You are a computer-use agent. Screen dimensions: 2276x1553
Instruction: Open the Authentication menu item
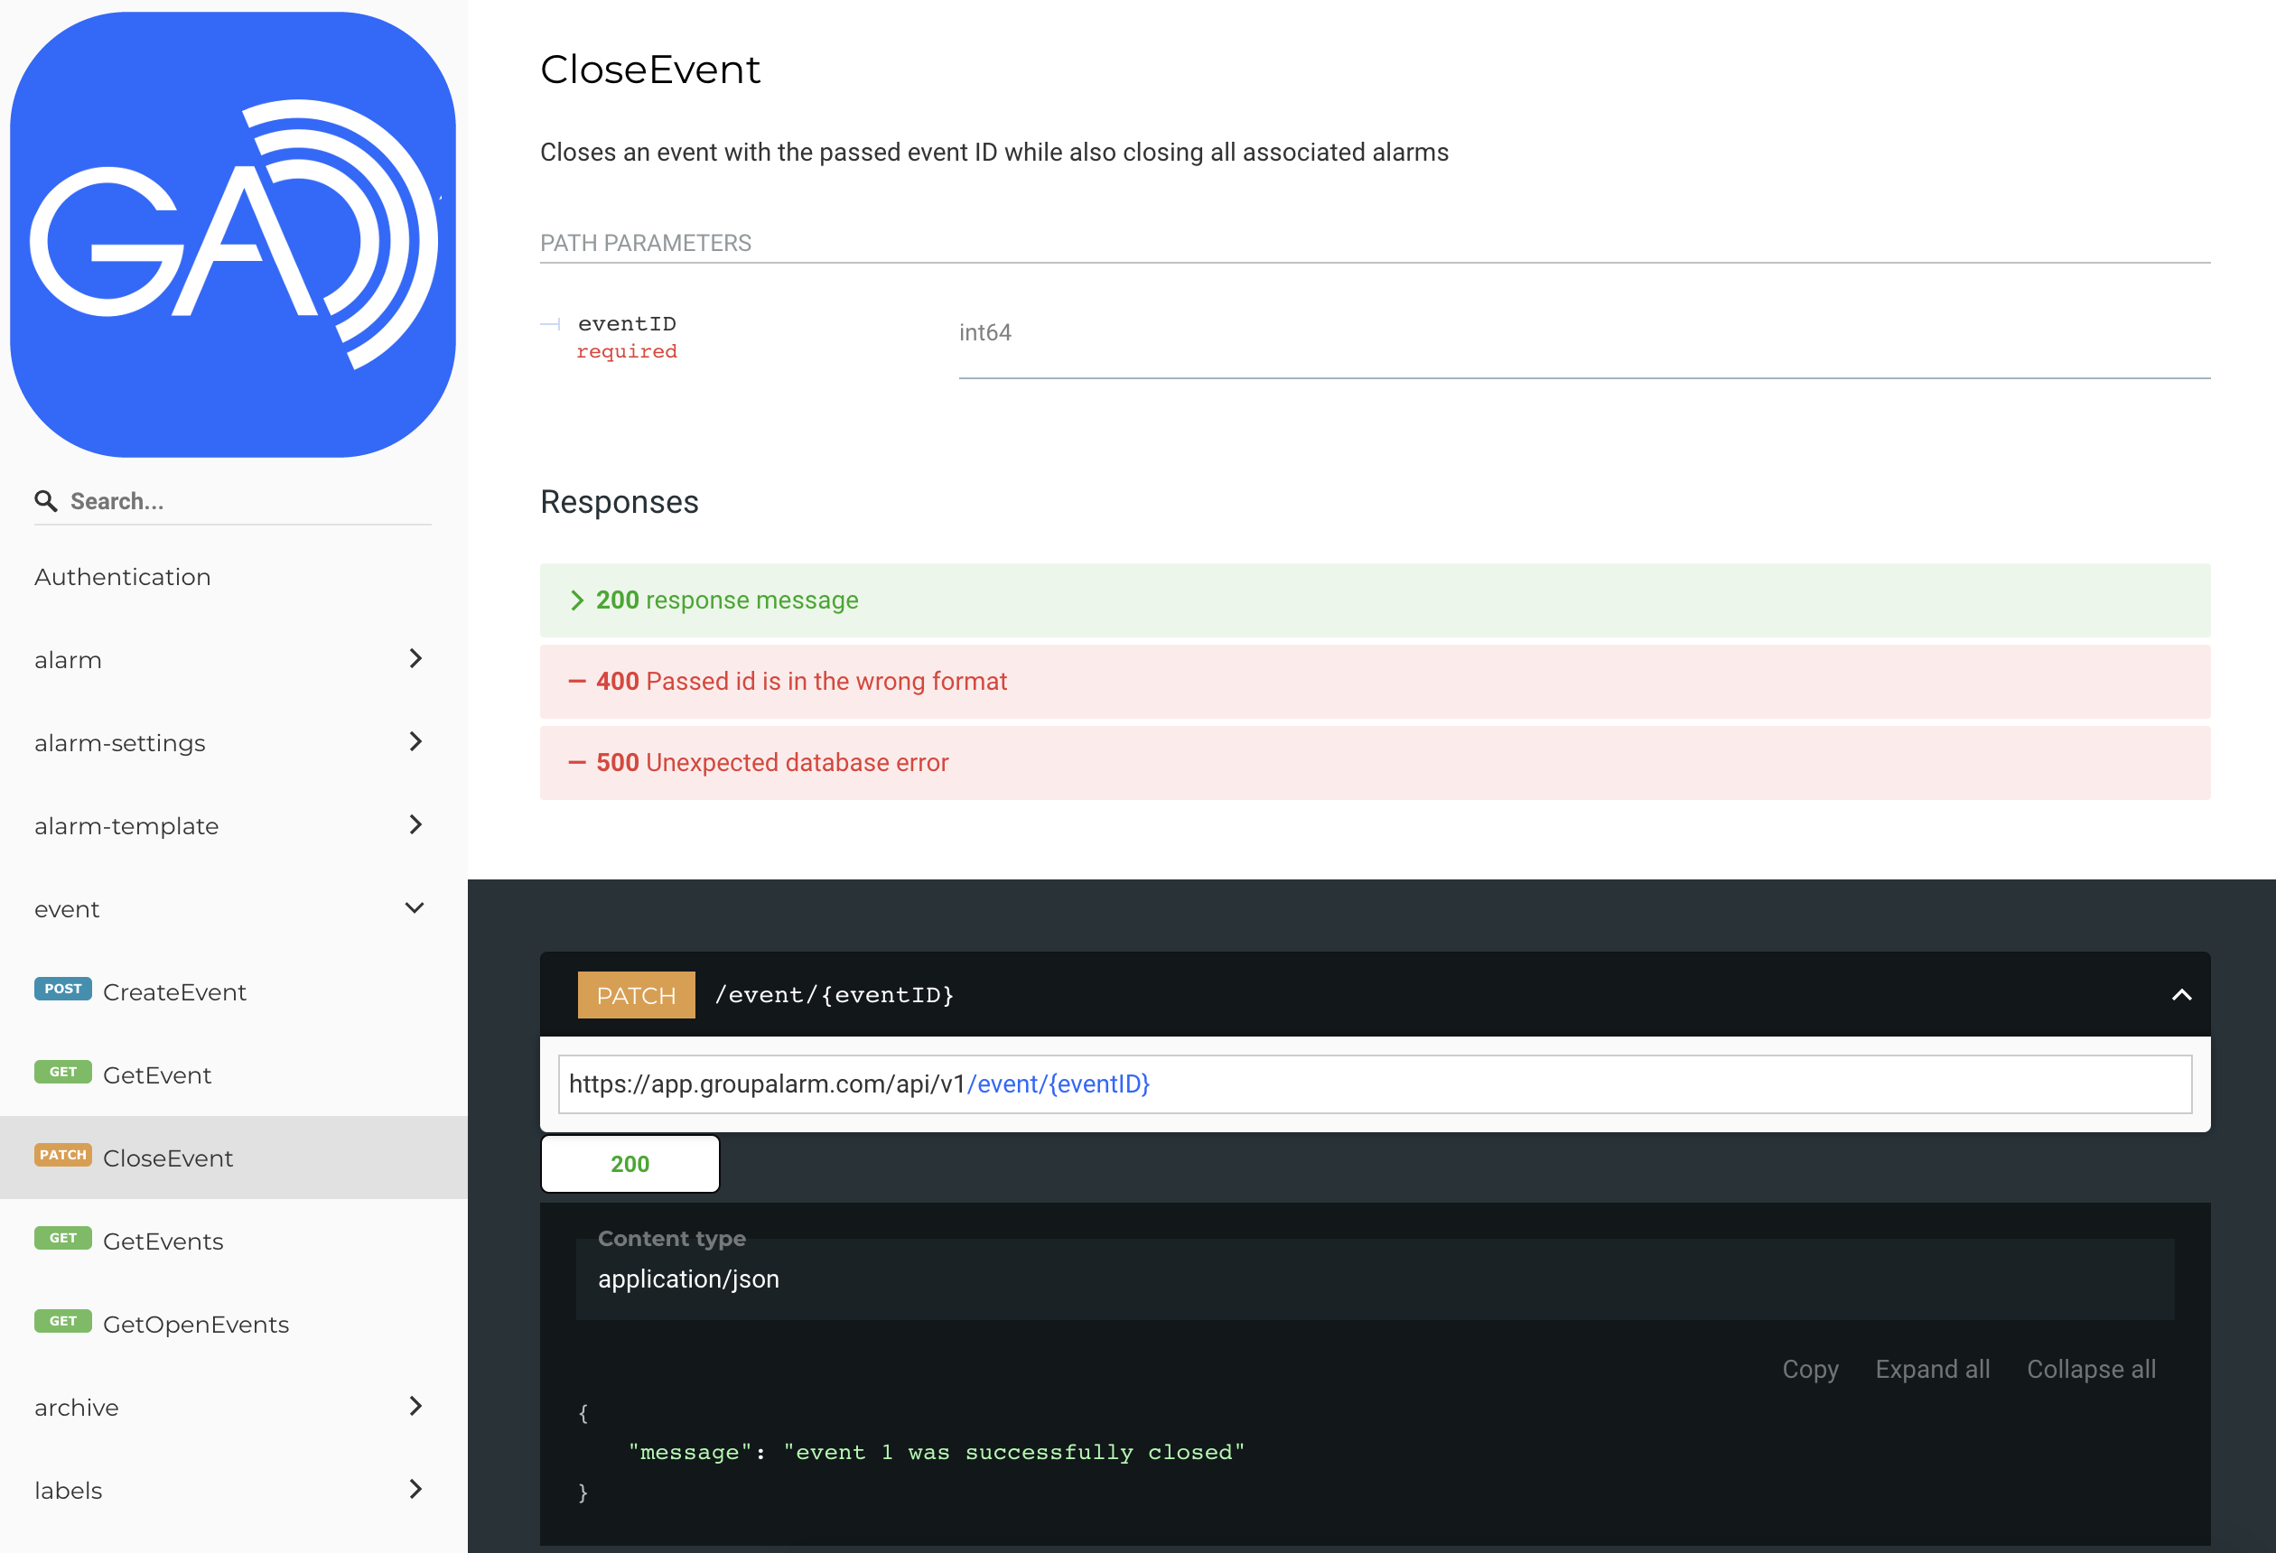tap(123, 577)
